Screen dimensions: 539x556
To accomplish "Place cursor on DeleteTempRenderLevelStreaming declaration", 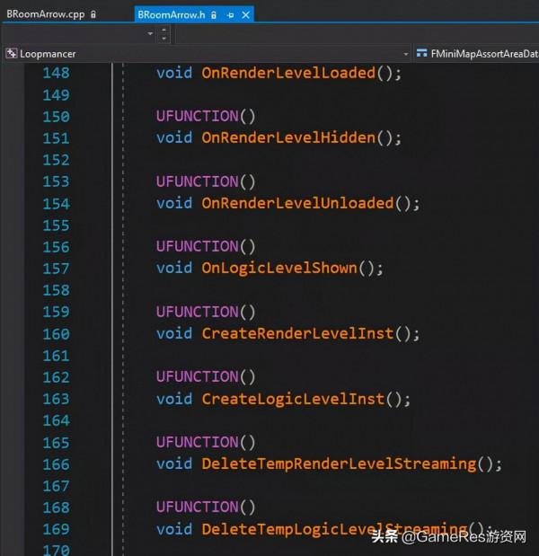I will click(338, 463).
